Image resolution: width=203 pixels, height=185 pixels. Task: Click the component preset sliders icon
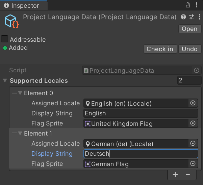(192, 17)
